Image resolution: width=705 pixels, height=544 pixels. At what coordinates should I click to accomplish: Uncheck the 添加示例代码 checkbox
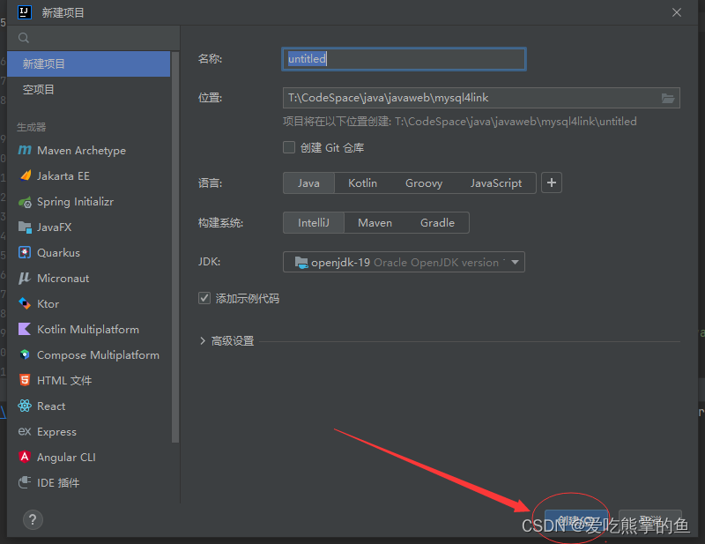pyautogui.click(x=204, y=298)
